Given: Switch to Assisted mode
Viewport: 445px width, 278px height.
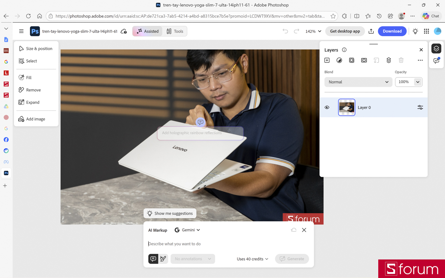Looking at the screenshot, I should 148,31.
